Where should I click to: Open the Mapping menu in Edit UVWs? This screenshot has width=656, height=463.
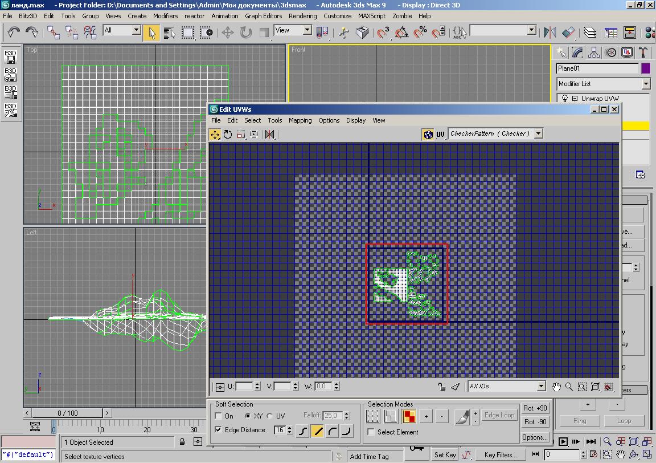(300, 120)
